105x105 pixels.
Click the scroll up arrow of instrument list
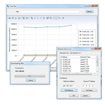(97, 57)
